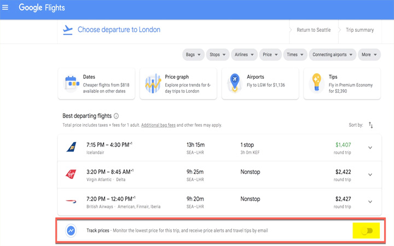Click the Tips lightbulb icon
394x246 pixels.
pyautogui.click(x=316, y=83)
